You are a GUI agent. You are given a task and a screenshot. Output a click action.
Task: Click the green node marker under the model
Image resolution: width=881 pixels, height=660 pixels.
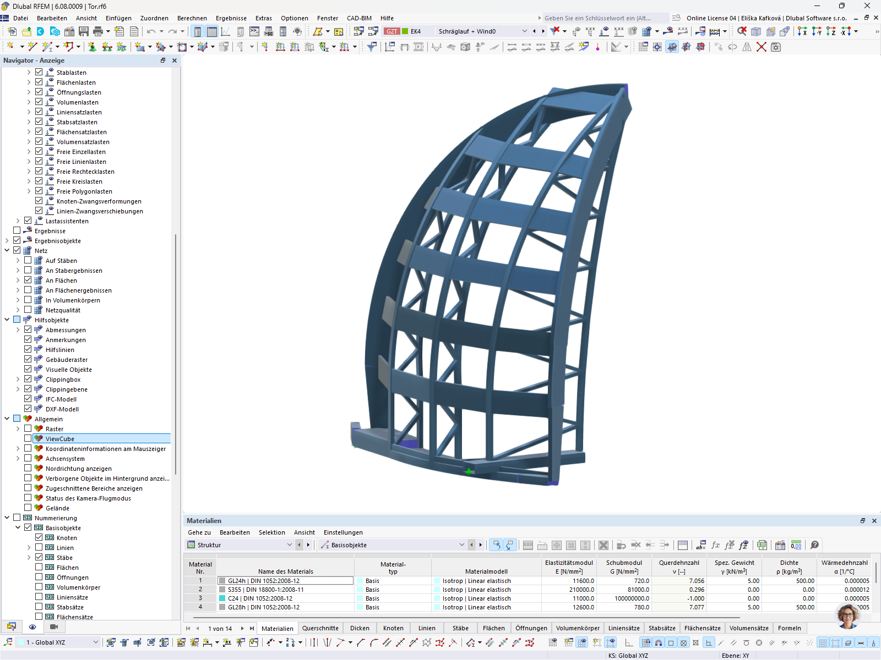click(x=469, y=471)
